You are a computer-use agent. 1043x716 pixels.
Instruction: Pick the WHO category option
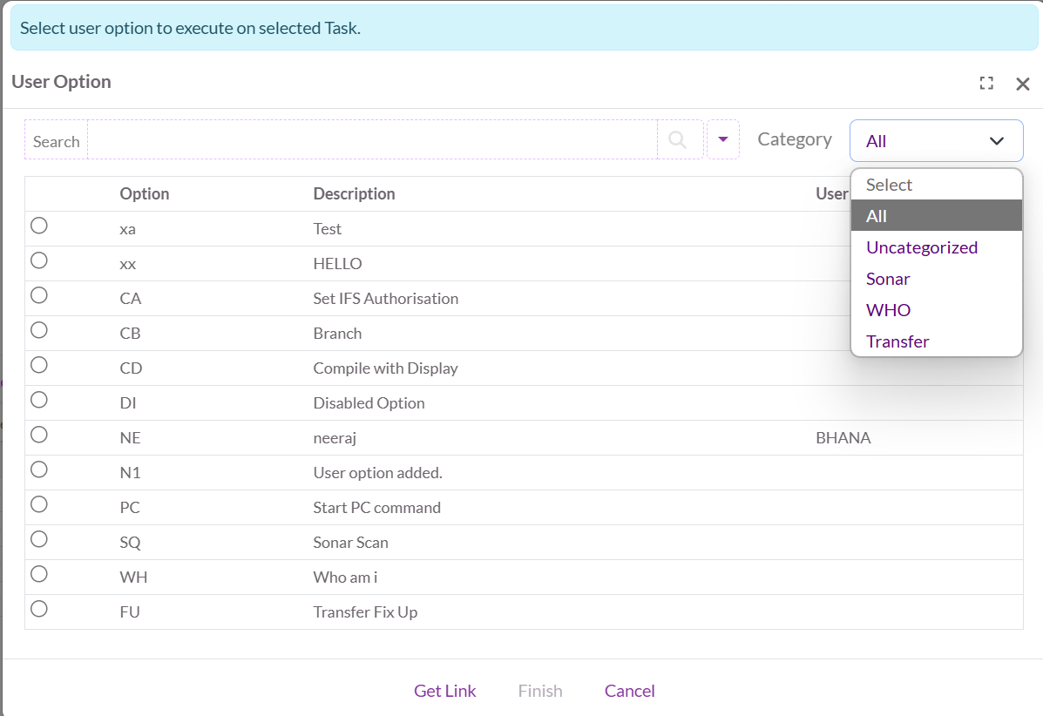click(x=888, y=310)
